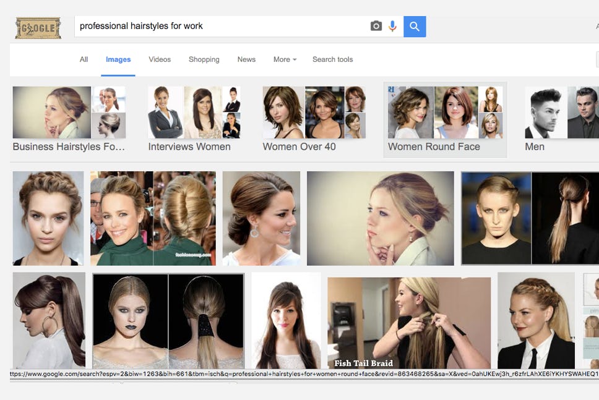Select the Interviews Women category
Screen dimensions: 599x400
[x=194, y=119]
